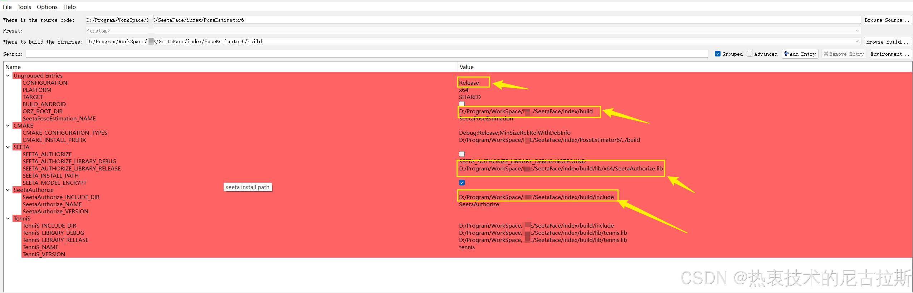This screenshot has width=913, height=293.
Task: Collapse the Ungrouped Entries group
Action: tap(8, 75)
